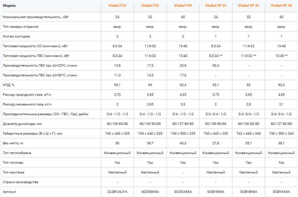This screenshot has height=197, width=298.
Task: Click liquefied gas value 2,8
Action: (248, 104)
